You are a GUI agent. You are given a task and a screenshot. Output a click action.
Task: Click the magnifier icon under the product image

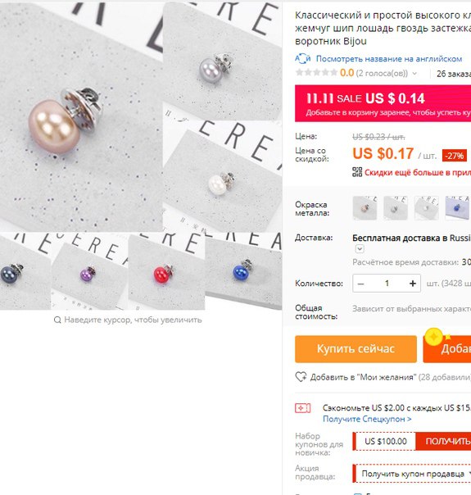pos(57,320)
